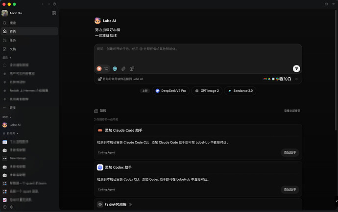338x212 pixels.
Task: Open settings gear in sidebar footer
Action: (x=12, y=207)
